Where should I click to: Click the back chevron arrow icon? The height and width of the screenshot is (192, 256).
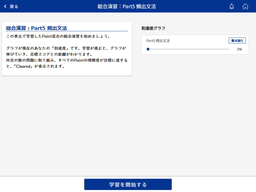click(x=5, y=6)
